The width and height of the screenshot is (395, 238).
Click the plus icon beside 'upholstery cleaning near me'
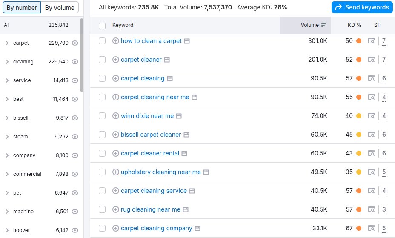(115, 172)
